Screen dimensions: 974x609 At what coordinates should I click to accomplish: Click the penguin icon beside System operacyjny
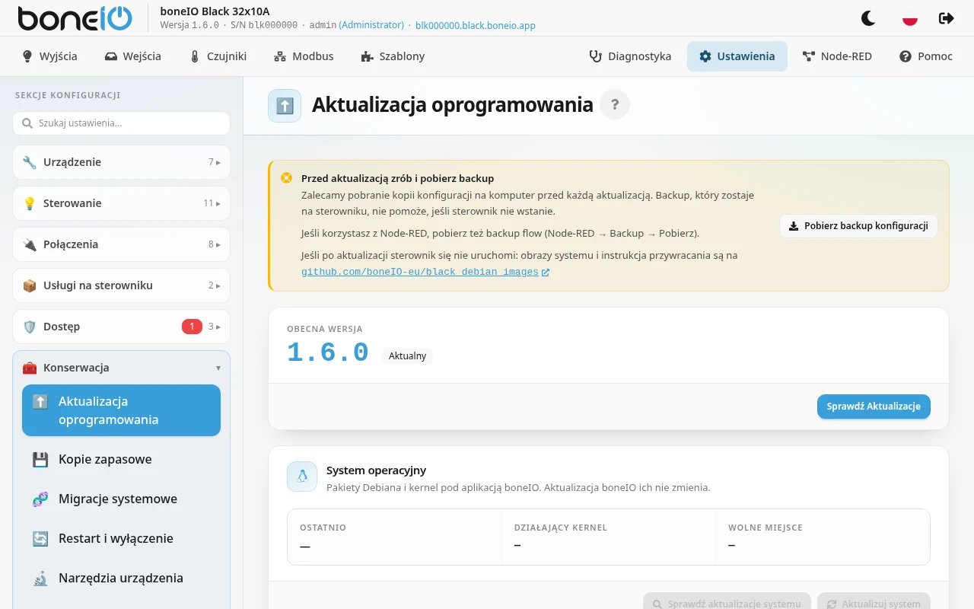pos(302,477)
